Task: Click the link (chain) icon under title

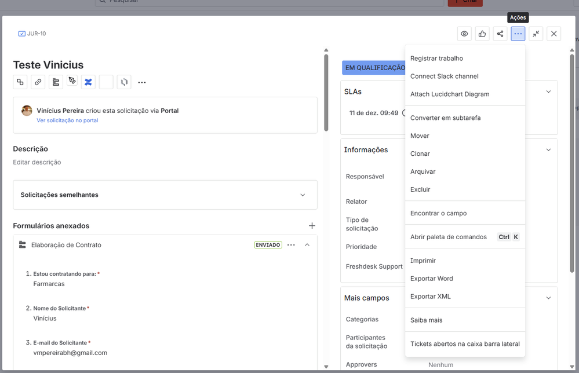Action: (x=38, y=82)
